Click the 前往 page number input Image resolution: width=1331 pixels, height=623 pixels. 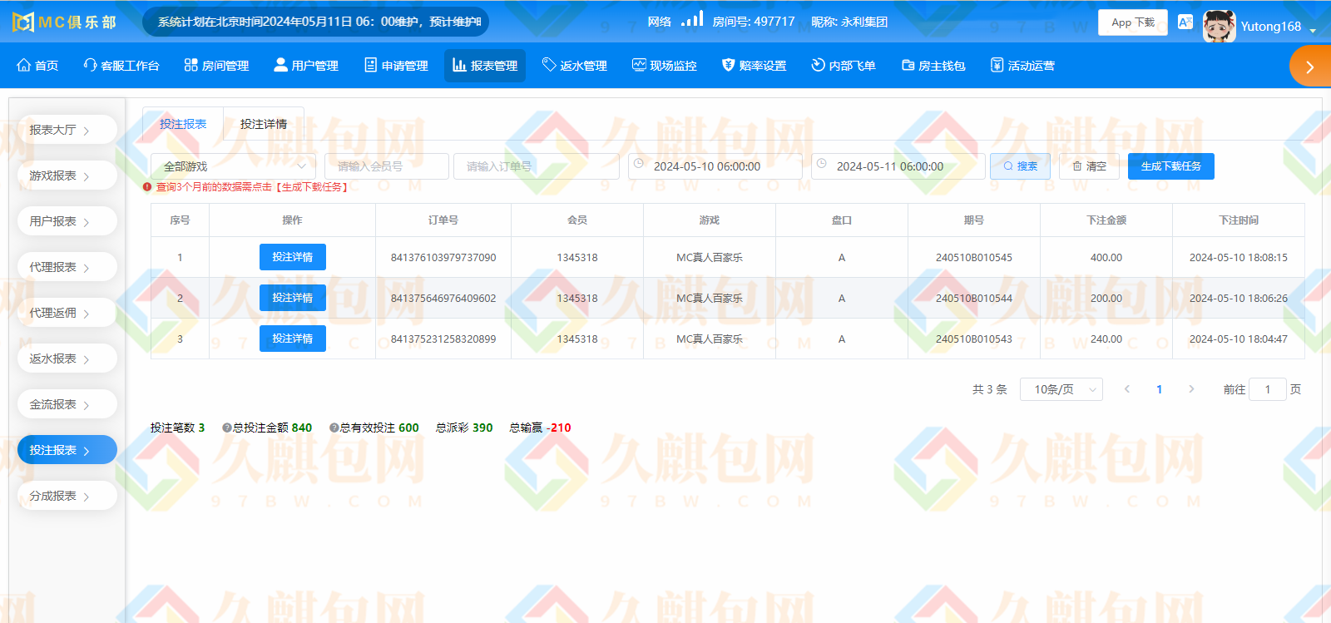(1268, 389)
